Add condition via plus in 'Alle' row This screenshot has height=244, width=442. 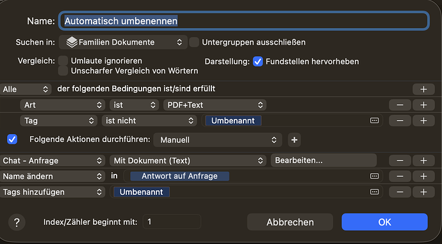click(x=423, y=89)
